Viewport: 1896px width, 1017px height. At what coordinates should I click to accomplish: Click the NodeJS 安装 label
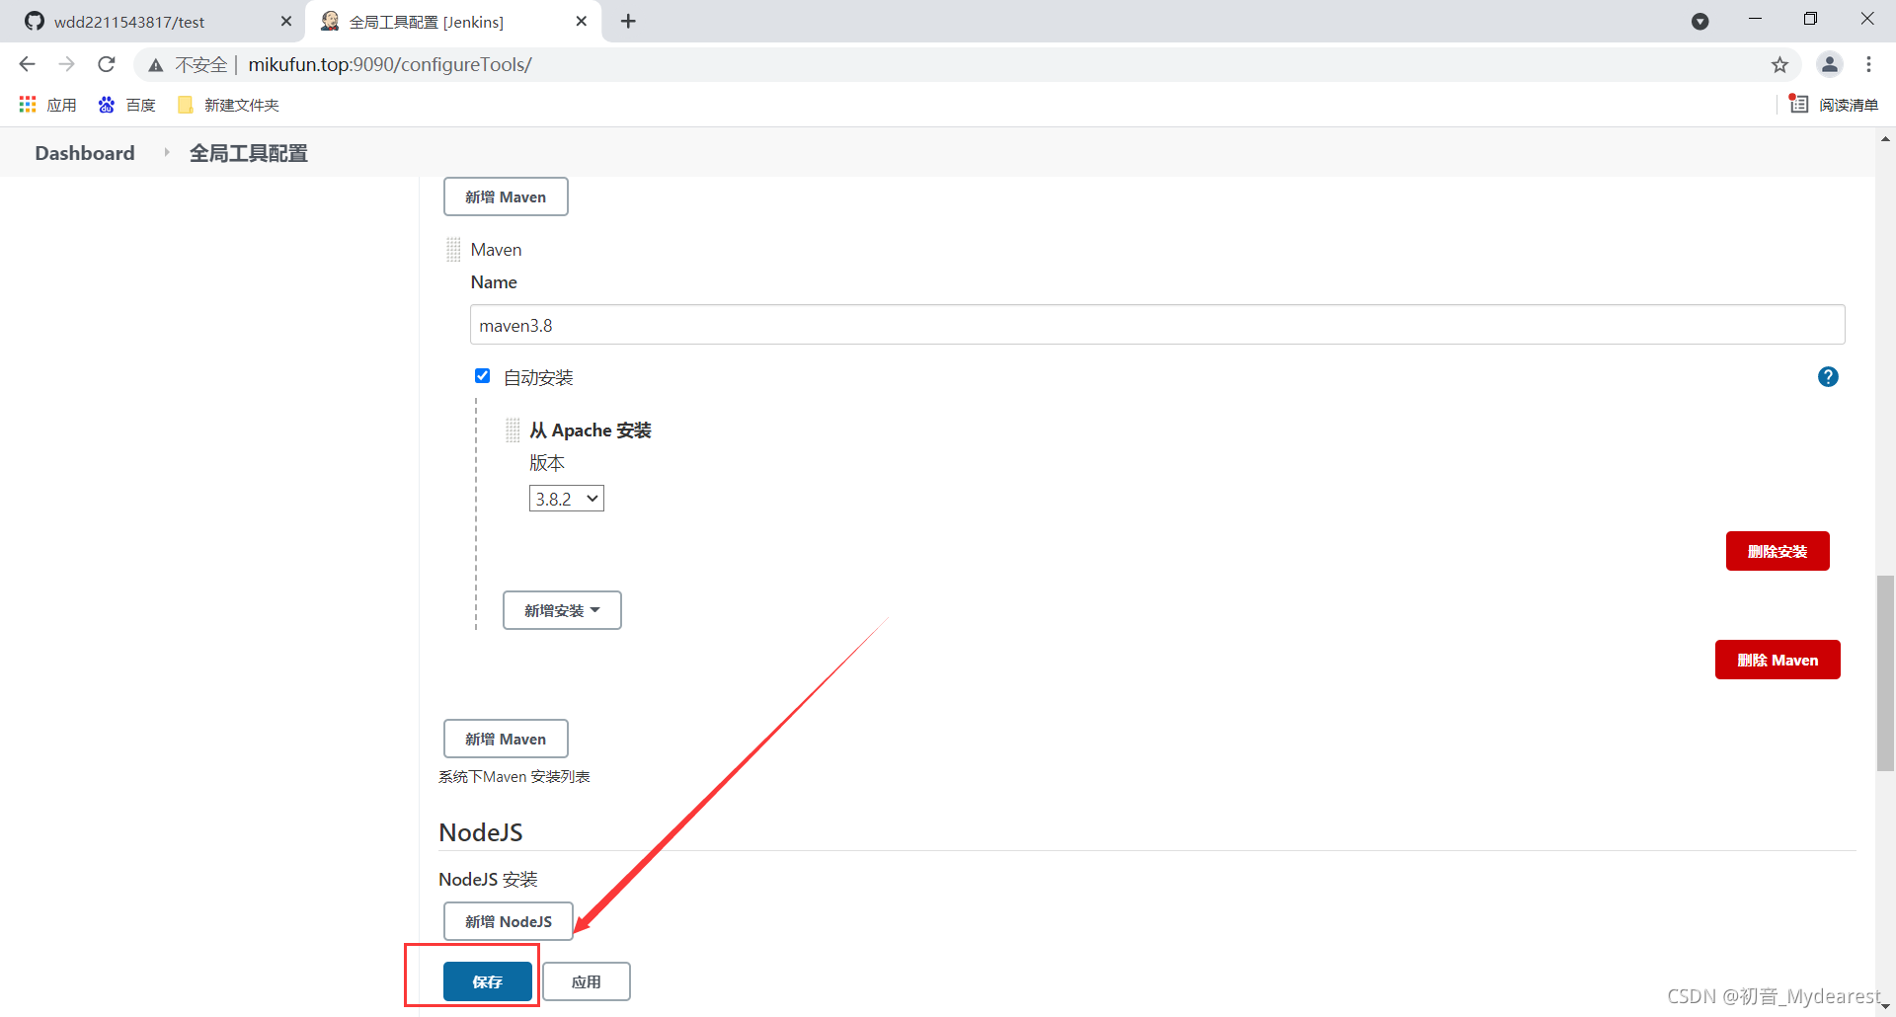click(x=488, y=879)
